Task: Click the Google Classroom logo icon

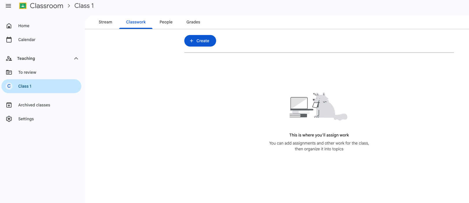Action: [x=23, y=6]
